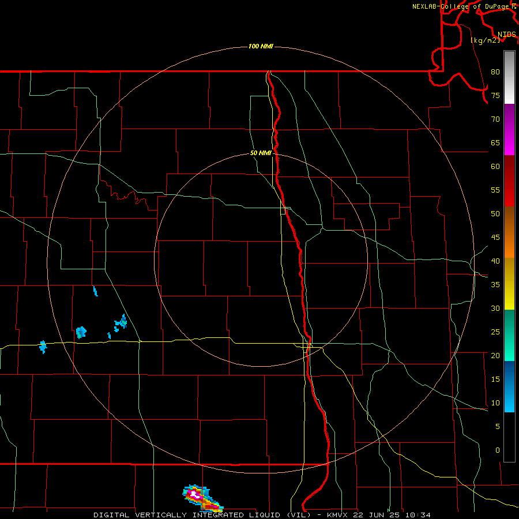Select the green segment of the color bar
The image size is (519, 519).
[x=509, y=335]
